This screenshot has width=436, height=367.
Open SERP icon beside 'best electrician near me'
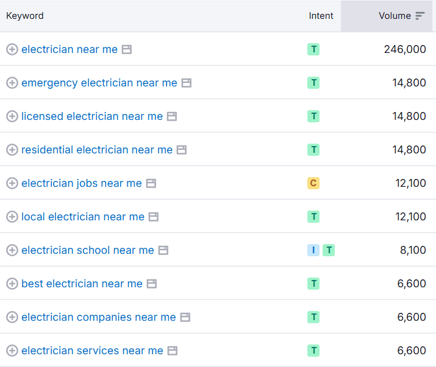tap(152, 284)
